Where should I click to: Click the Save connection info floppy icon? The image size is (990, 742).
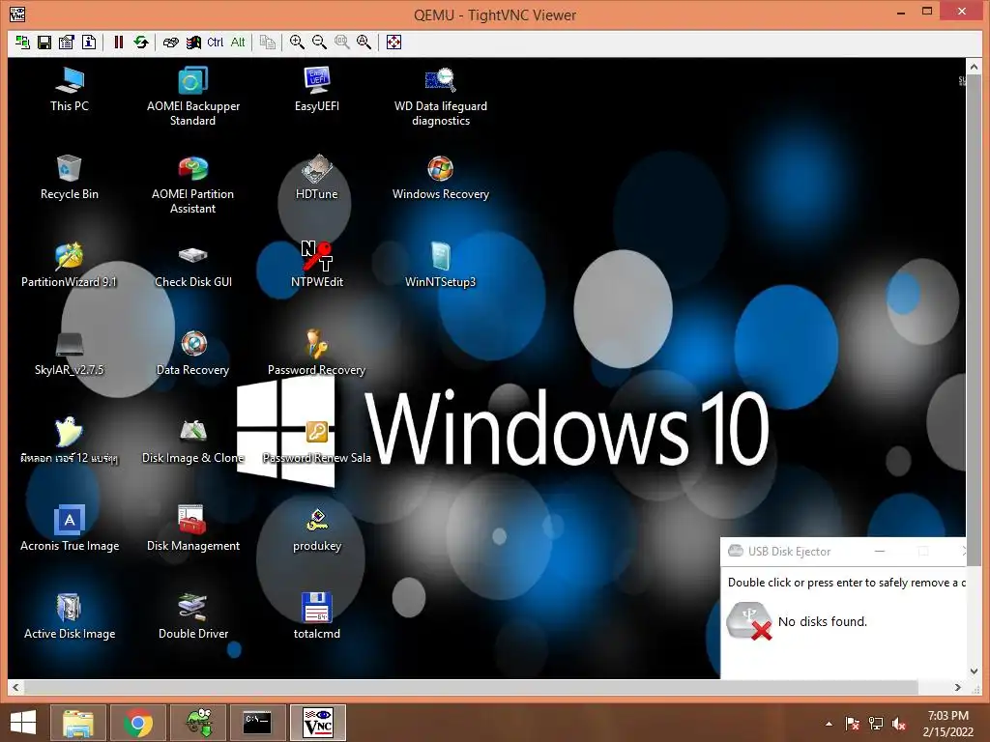44,43
